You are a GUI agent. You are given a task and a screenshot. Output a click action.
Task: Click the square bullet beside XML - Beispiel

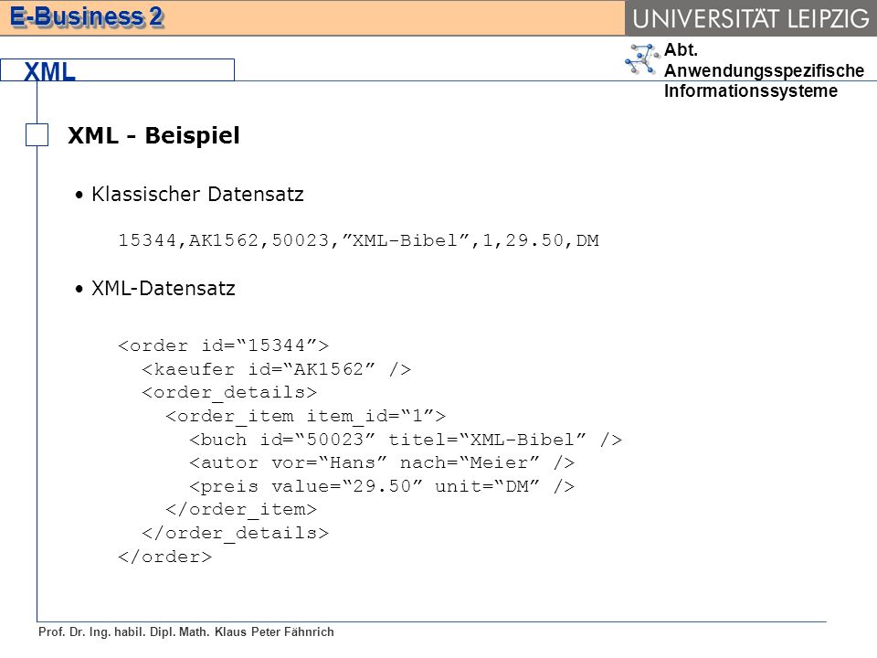(37, 135)
